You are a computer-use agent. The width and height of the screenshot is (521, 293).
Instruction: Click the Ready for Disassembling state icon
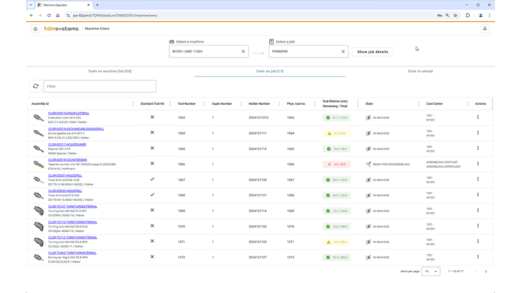point(368,164)
